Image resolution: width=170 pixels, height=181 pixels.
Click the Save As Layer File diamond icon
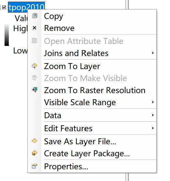click(35, 141)
